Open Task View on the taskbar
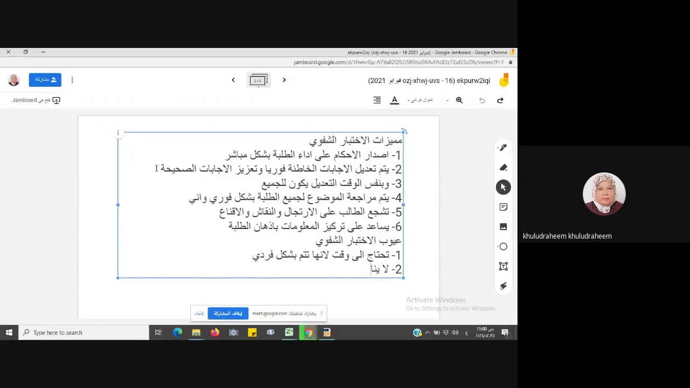This screenshot has width=690, height=388. (x=158, y=332)
